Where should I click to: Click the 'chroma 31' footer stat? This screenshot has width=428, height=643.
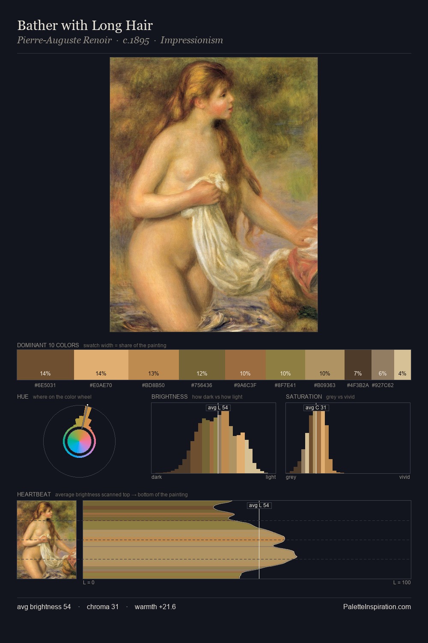point(103,607)
